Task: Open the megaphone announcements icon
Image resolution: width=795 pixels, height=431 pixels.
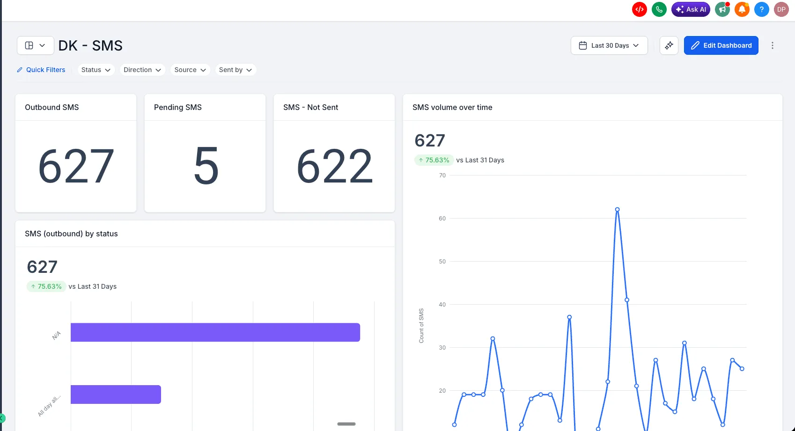Action: 722,9
